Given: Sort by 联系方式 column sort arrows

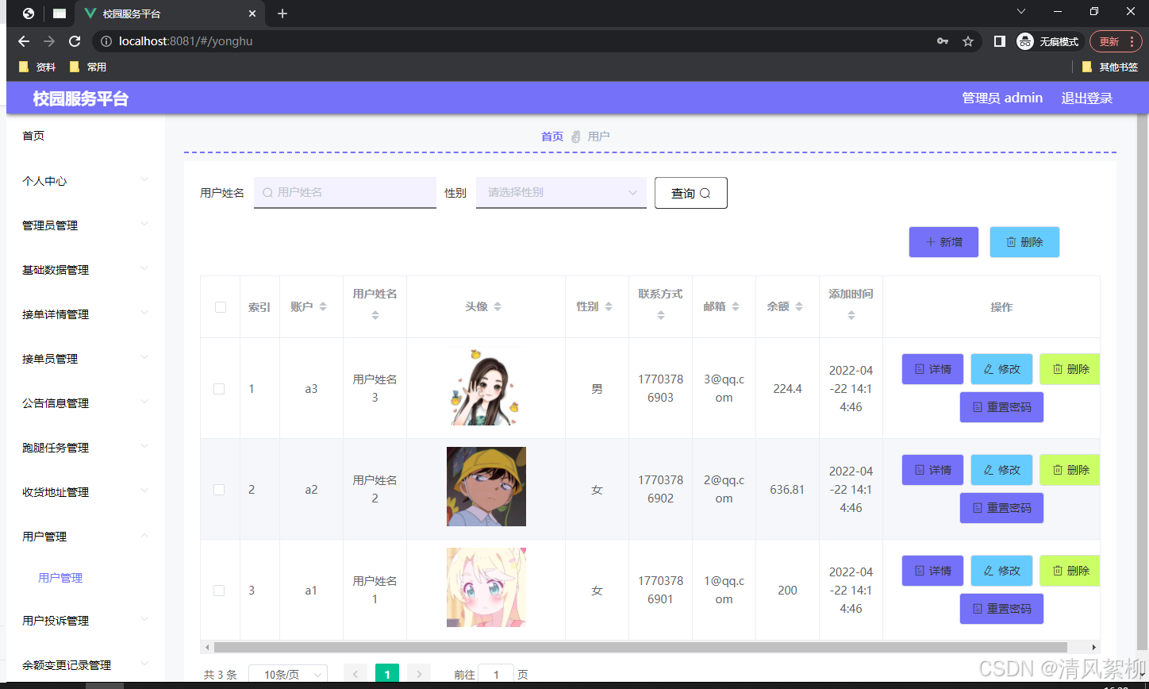Looking at the screenshot, I should click(661, 315).
